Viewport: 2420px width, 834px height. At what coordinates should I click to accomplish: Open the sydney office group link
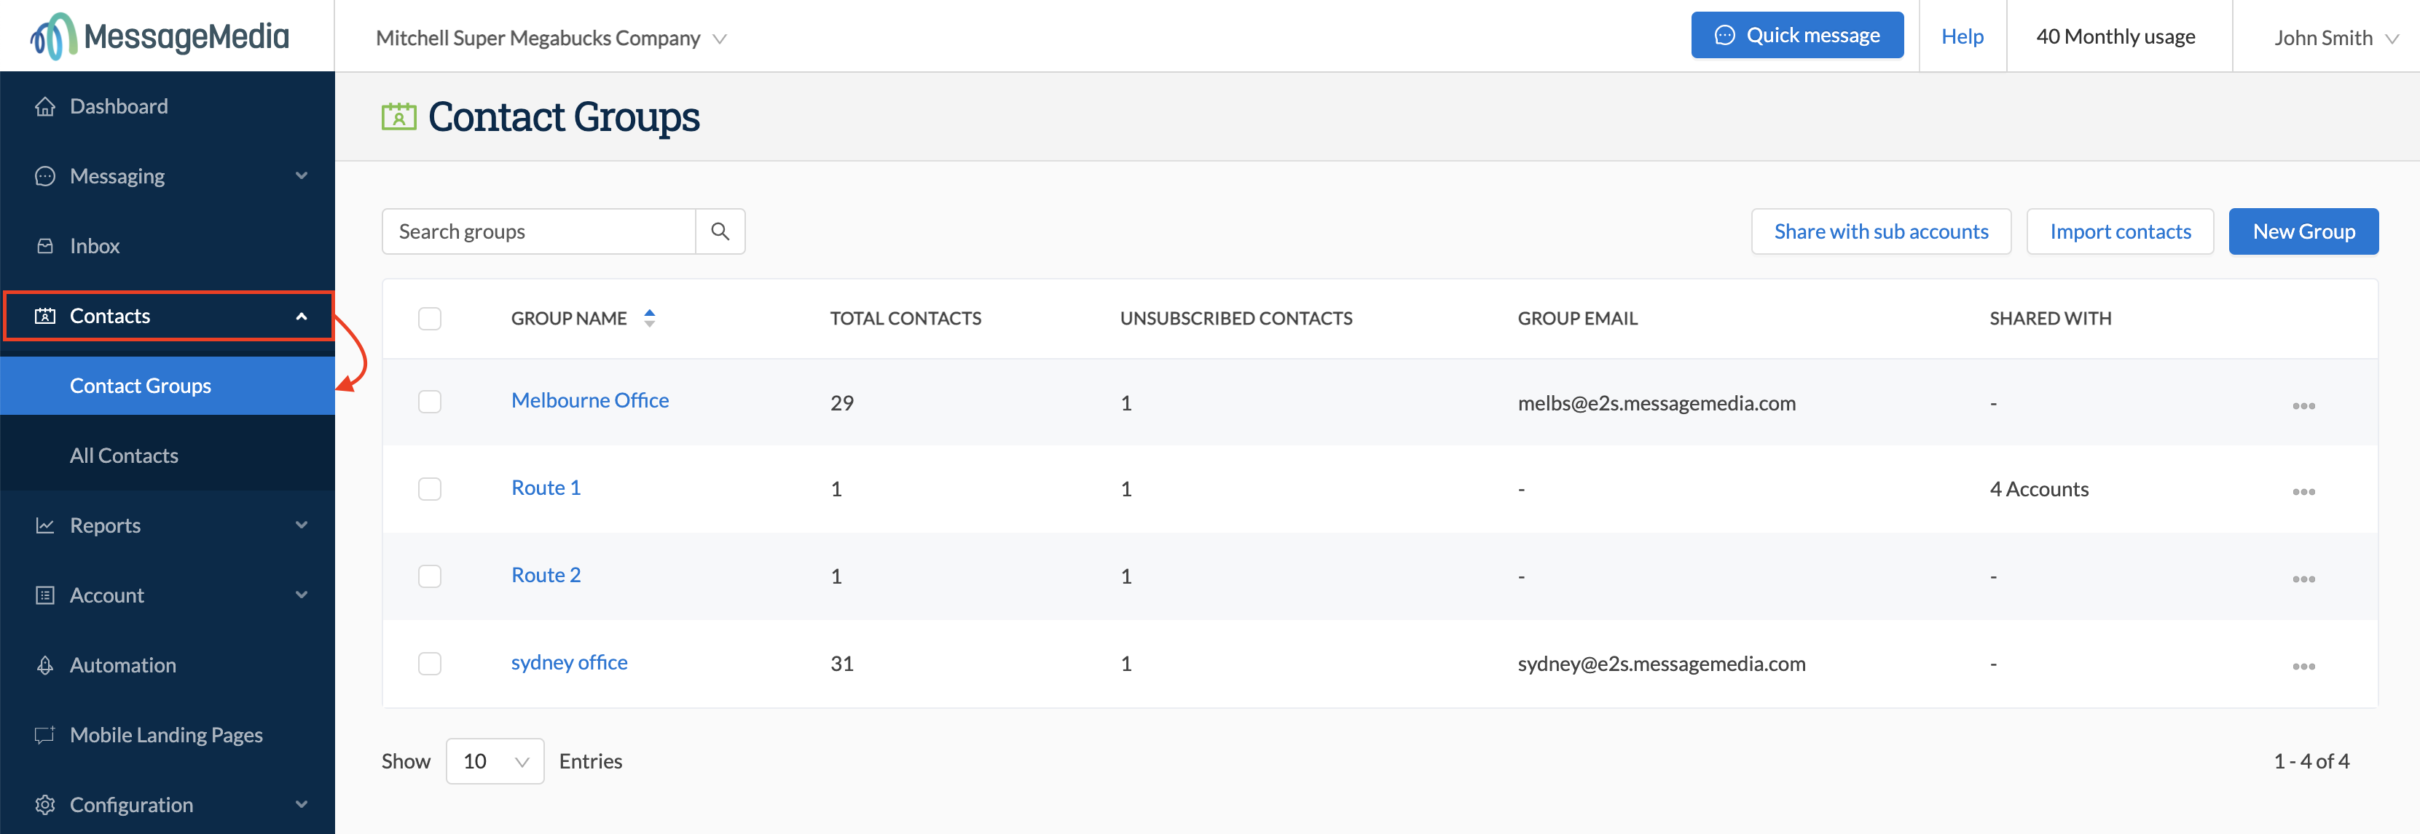568,662
